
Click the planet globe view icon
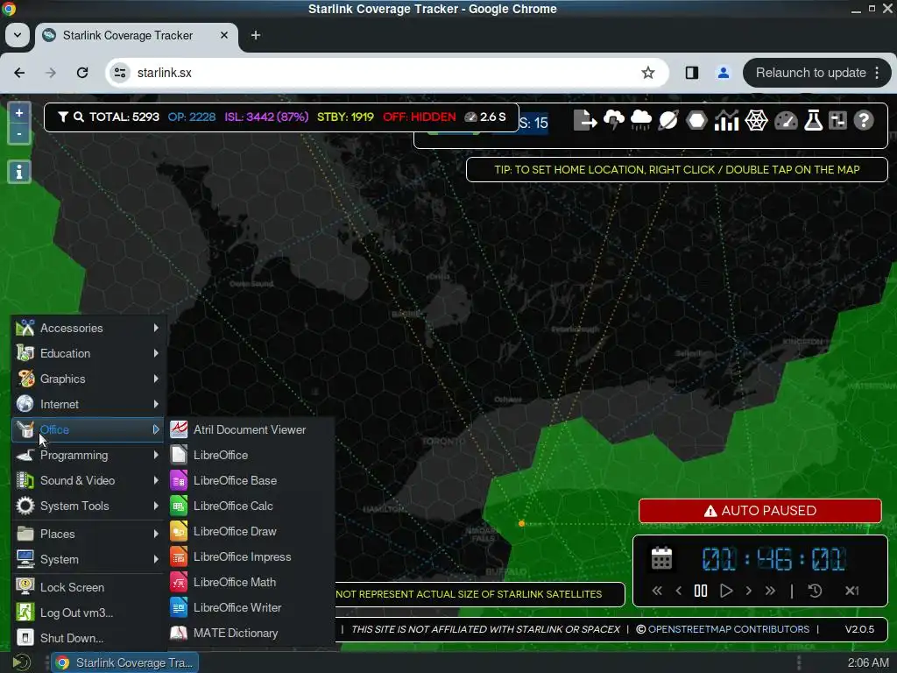668,121
